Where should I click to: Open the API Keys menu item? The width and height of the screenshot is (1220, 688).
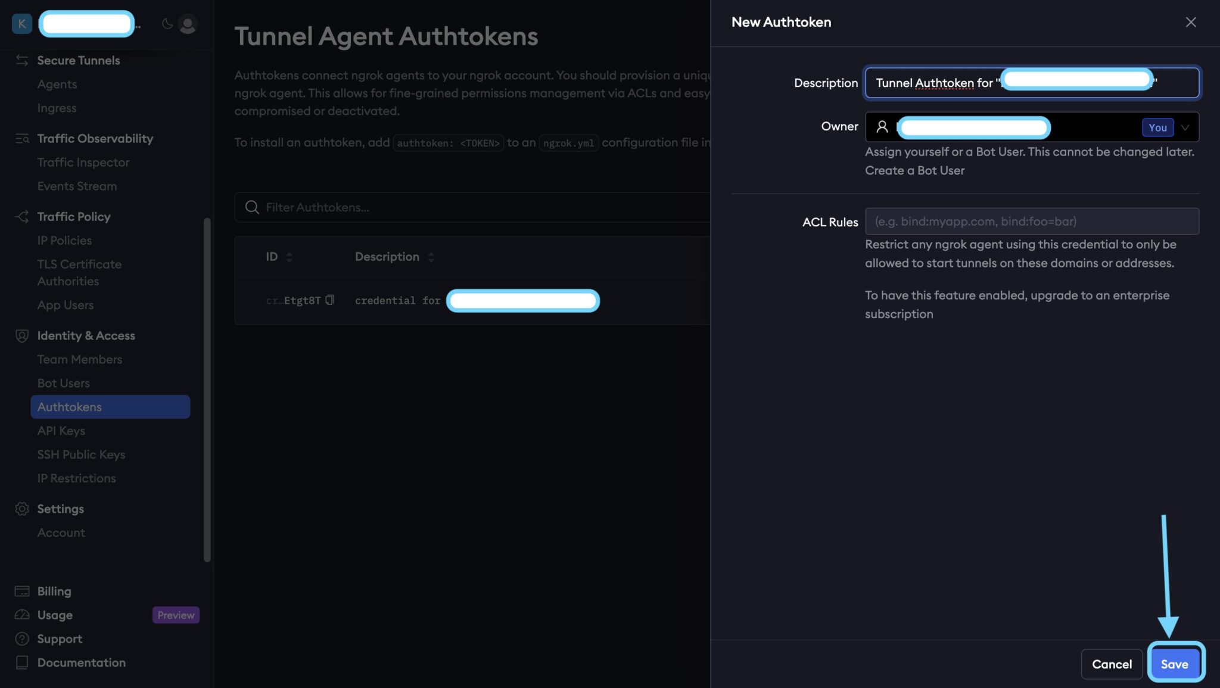pyautogui.click(x=61, y=431)
